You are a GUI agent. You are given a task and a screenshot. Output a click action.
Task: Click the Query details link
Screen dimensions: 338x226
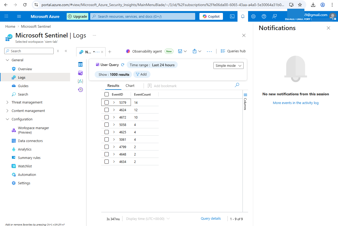tap(211, 218)
